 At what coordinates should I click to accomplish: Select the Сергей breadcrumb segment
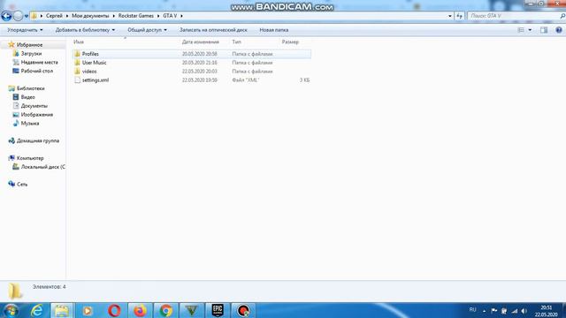click(x=54, y=16)
